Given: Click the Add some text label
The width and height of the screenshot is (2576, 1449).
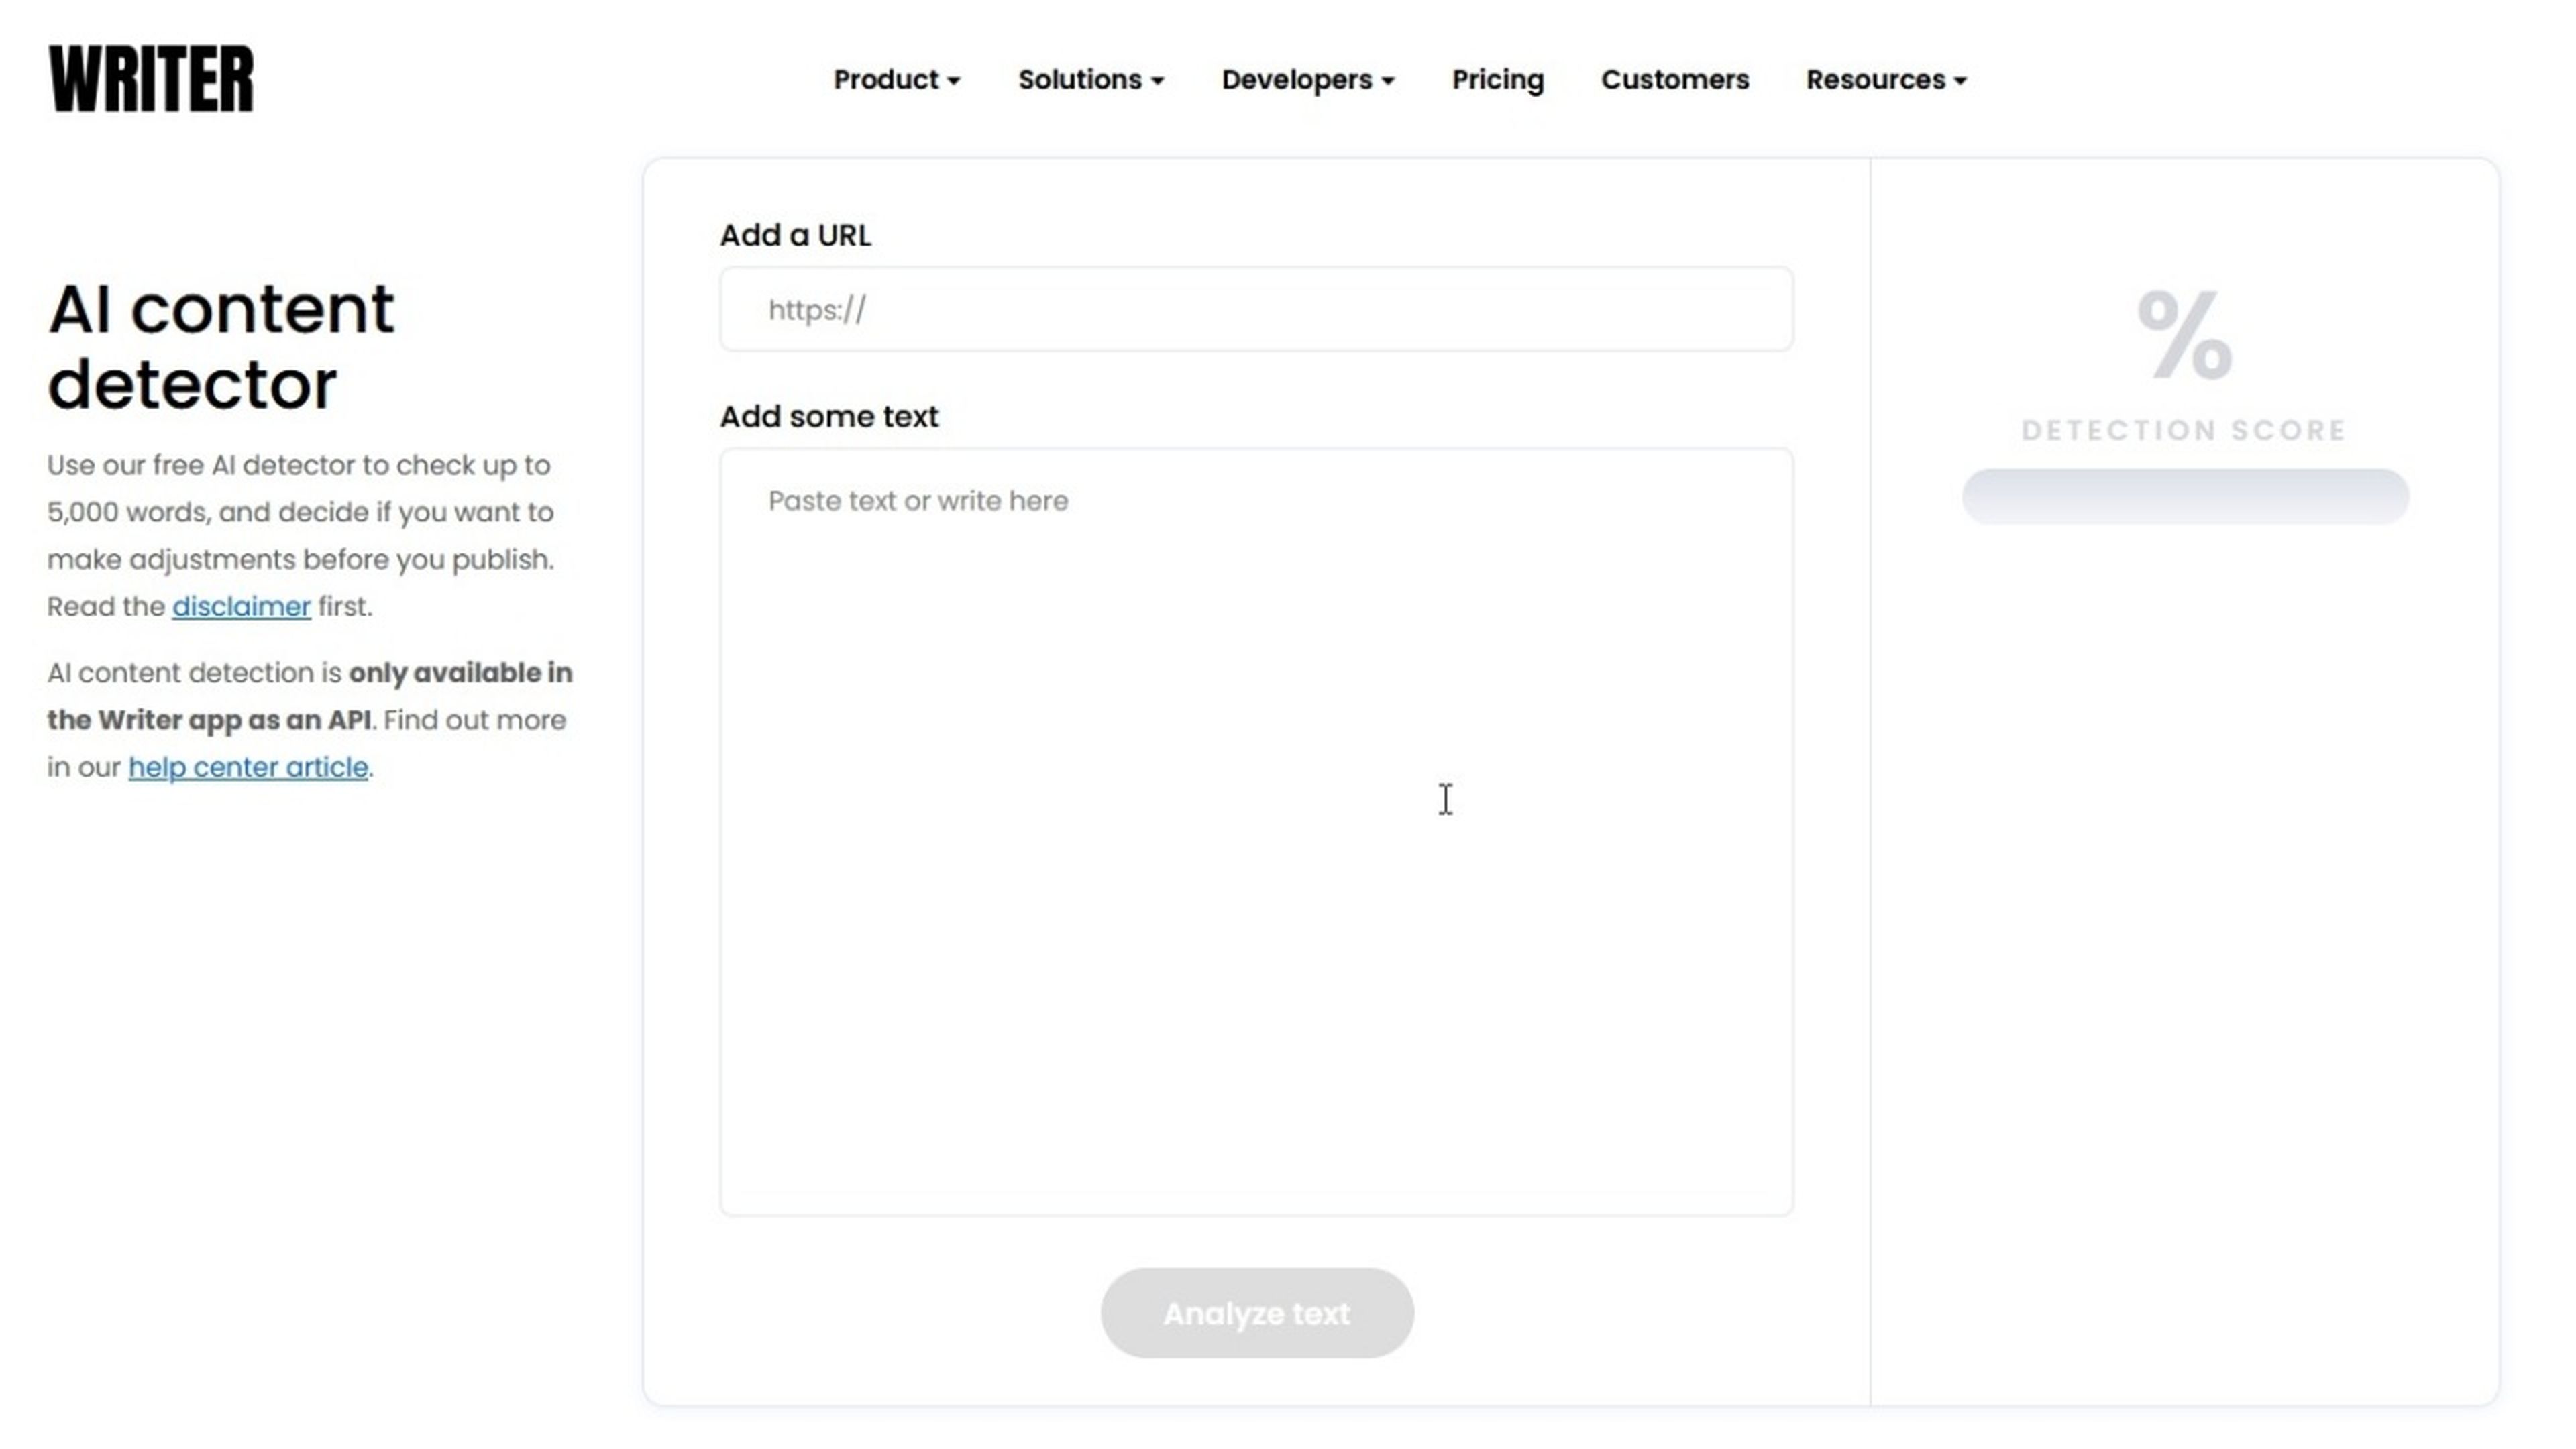Looking at the screenshot, I should point(829,416).
